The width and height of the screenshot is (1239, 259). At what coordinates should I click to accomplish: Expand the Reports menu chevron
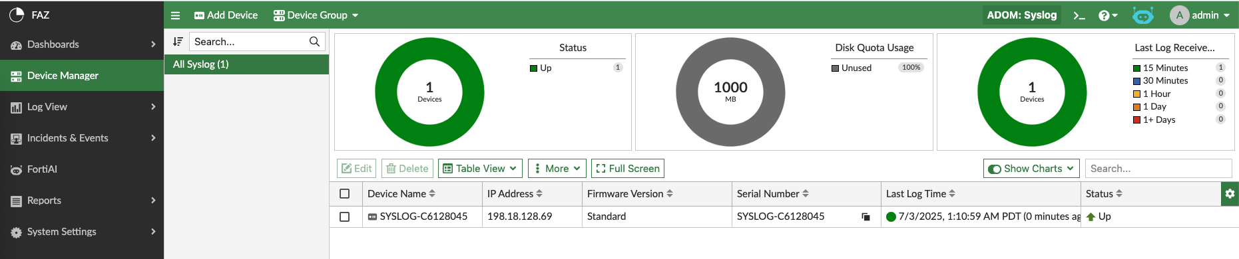[153, 201]
